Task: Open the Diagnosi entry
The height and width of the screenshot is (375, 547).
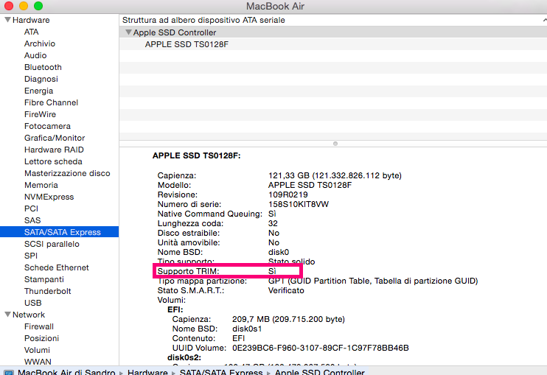Action: coord(41,79)
